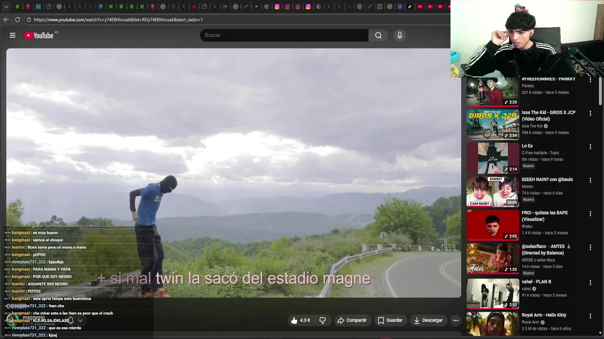Screen dimensions: 604x339
Task: Play the vahel PLAN B thumbnail
Action: tap(493, 293)
